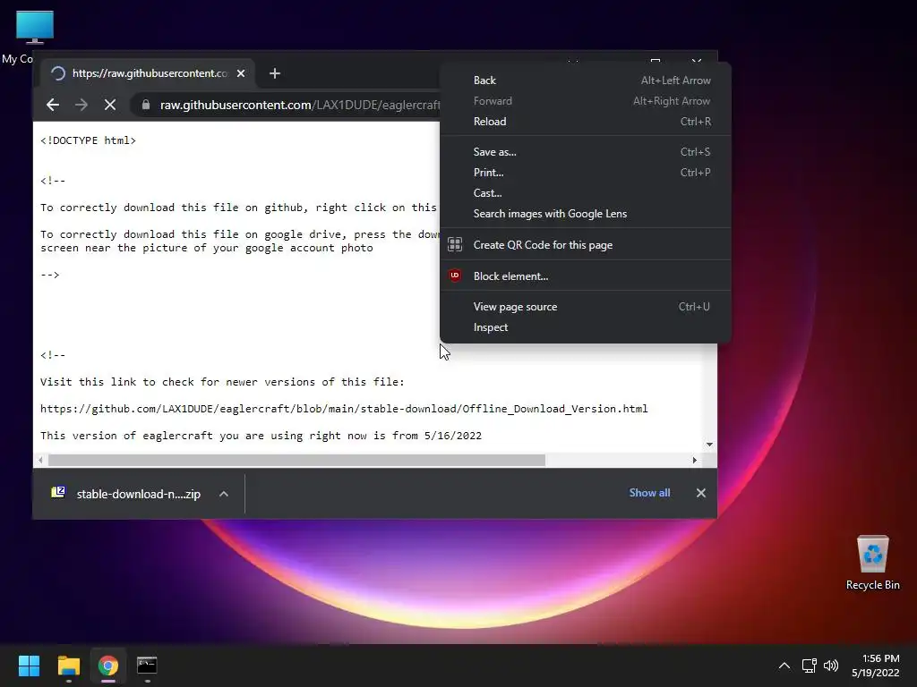
Task: Choose Block element... menu entry
Action: (586, 276)
